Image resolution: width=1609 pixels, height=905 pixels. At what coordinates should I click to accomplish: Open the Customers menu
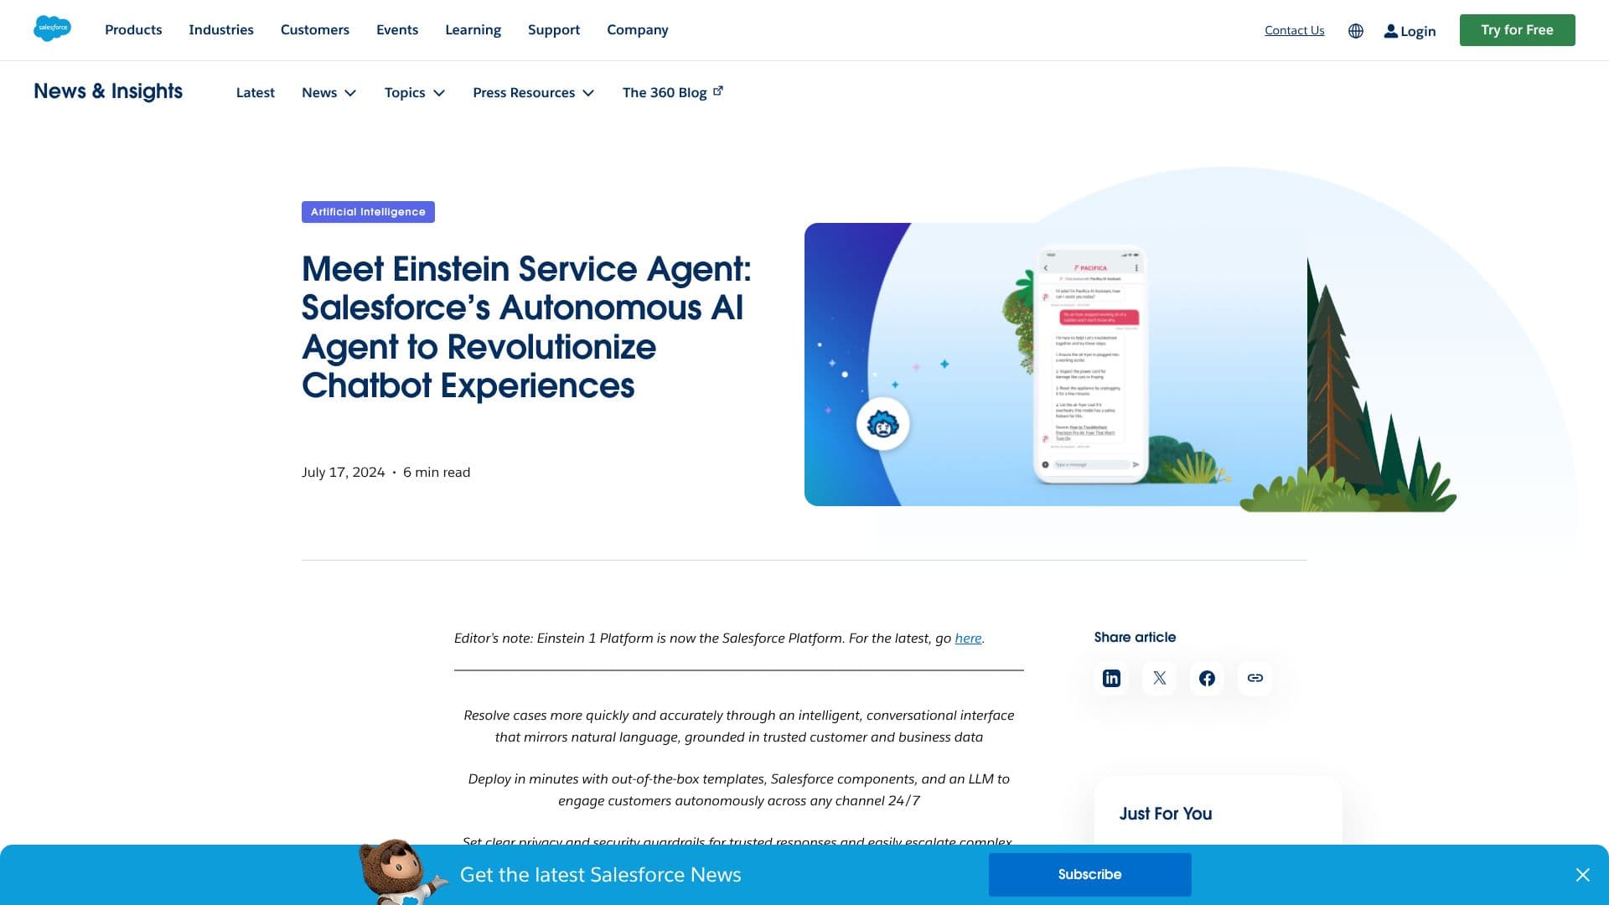point(315,30)
